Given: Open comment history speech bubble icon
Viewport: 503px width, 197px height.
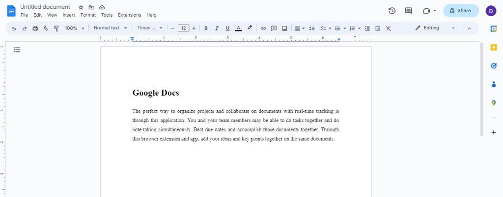Looking at the screenshot, I should [408, 11].
